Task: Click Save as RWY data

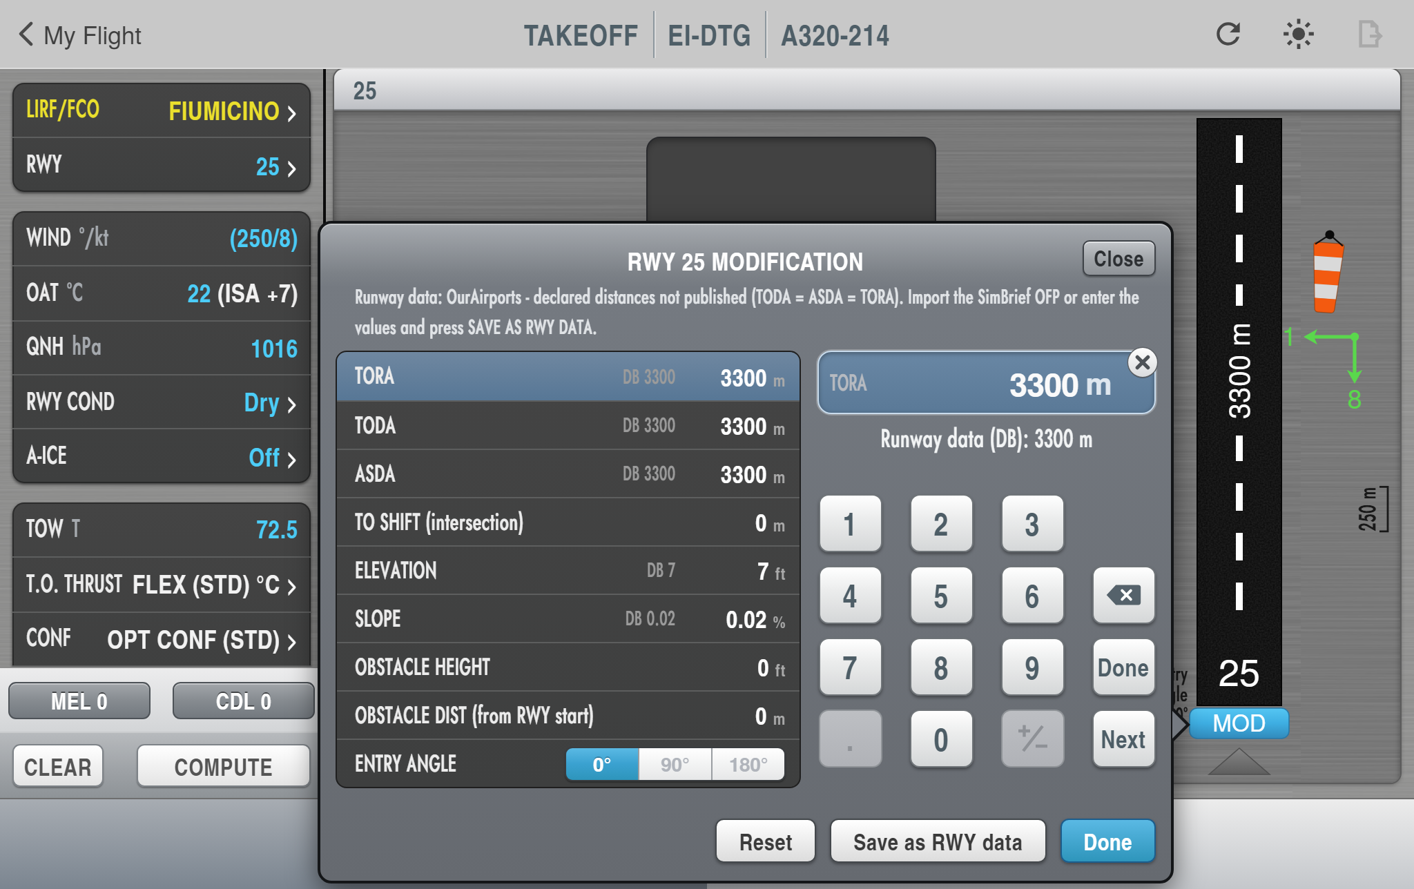Action: coord(938,841)
